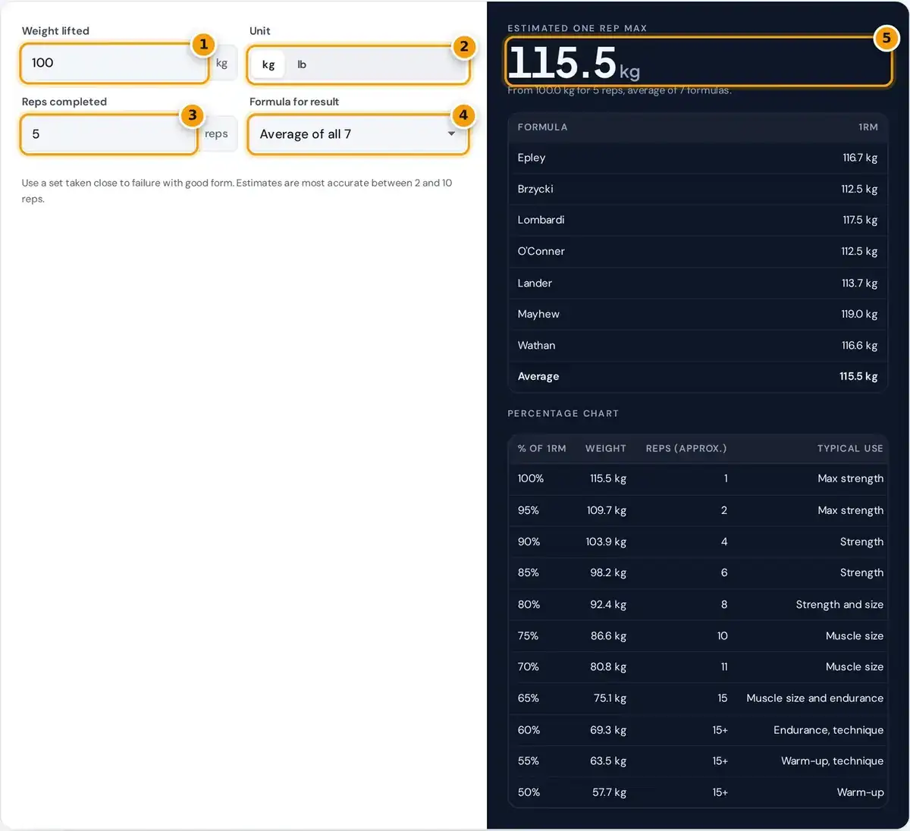
Task: Click the WEIGHT column header
Action: (x=606, y=448)
